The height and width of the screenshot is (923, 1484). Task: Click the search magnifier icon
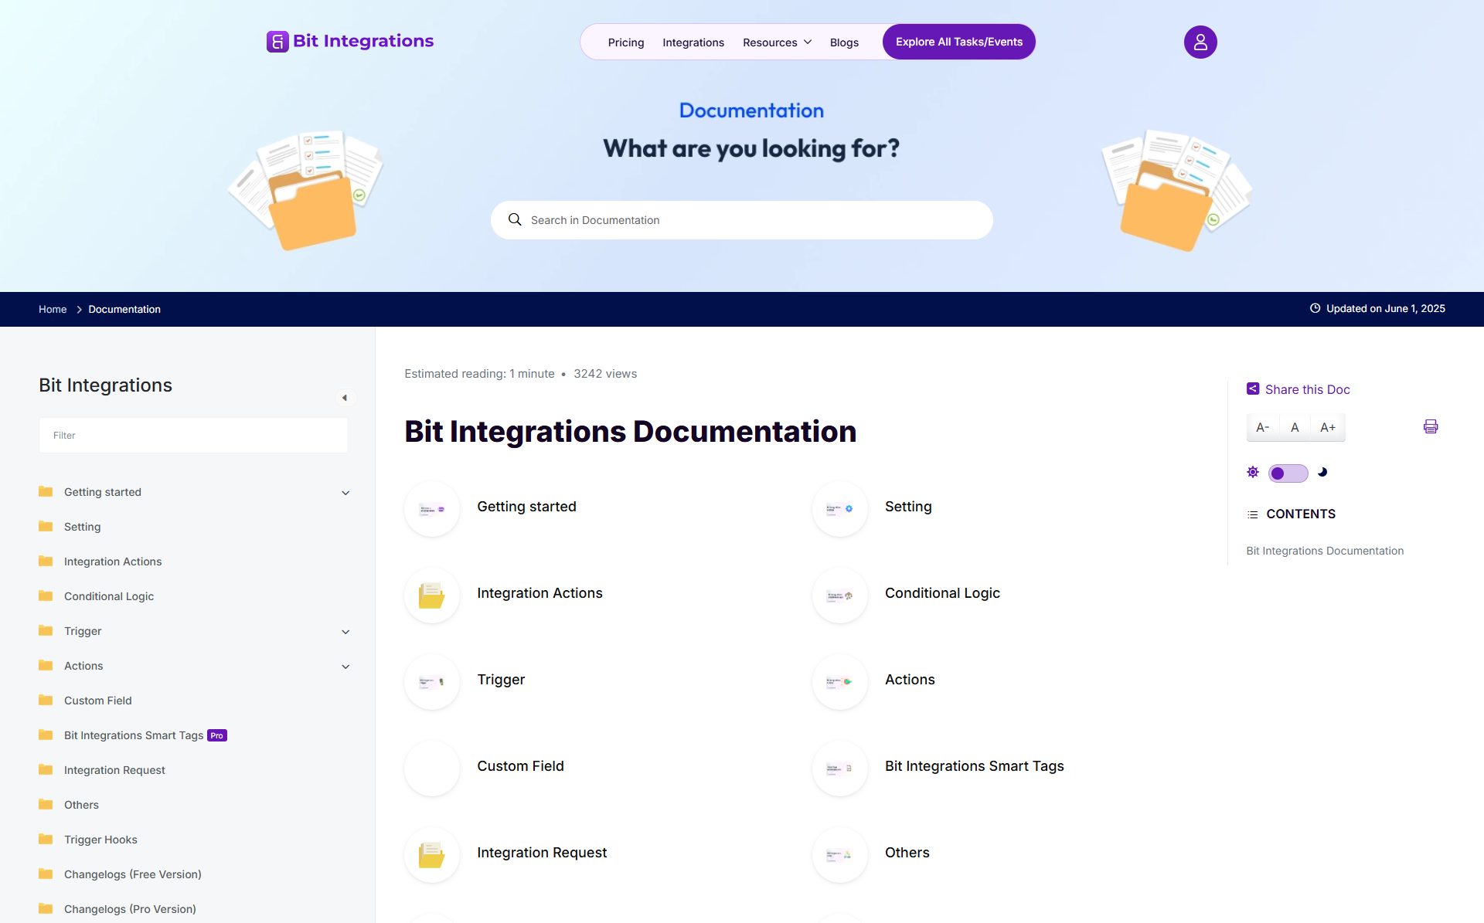pos(515,219)
